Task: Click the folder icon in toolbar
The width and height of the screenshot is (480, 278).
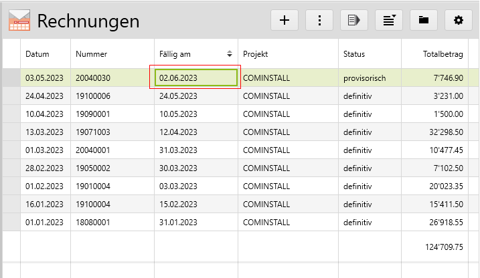Action: tap(424, 20)
